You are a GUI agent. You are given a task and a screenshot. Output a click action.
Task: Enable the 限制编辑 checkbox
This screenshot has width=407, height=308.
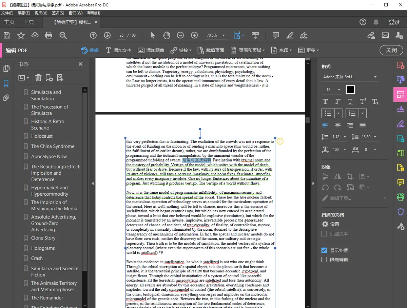324,259
